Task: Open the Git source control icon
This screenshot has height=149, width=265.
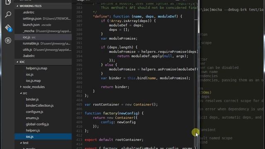Action: (8, 28)
